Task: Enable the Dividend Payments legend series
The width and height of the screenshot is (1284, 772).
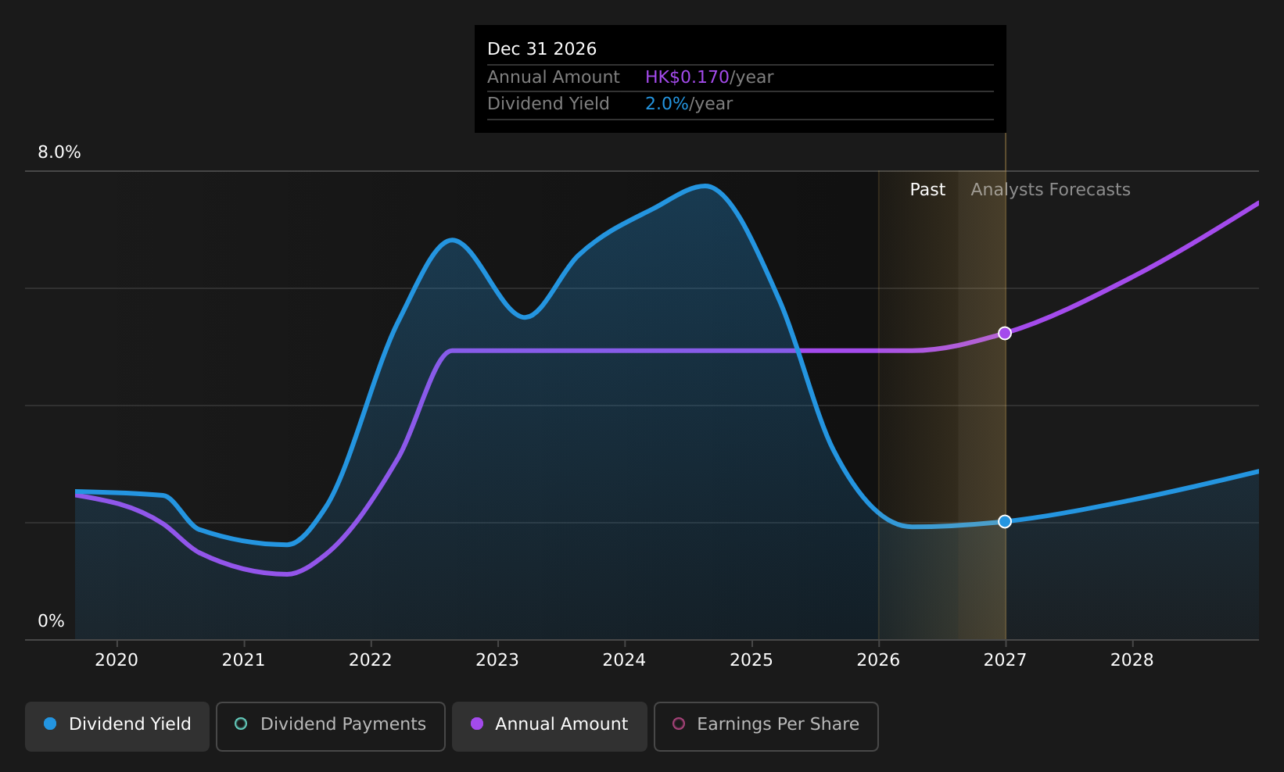Action: tap(330, 726)
